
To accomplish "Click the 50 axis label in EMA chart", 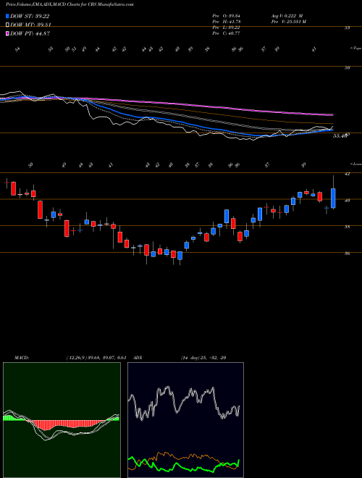I will [x=347, y=67].
